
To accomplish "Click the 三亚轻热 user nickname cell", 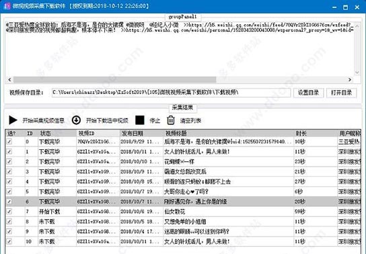I will pyautogui.click(x=349, y=142).
